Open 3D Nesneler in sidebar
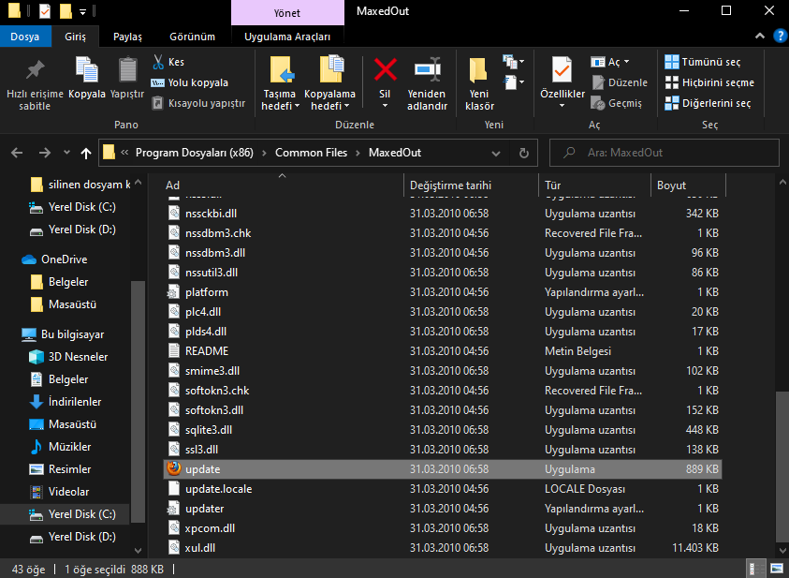The image size is (789, 578). [x=68, y=357]
